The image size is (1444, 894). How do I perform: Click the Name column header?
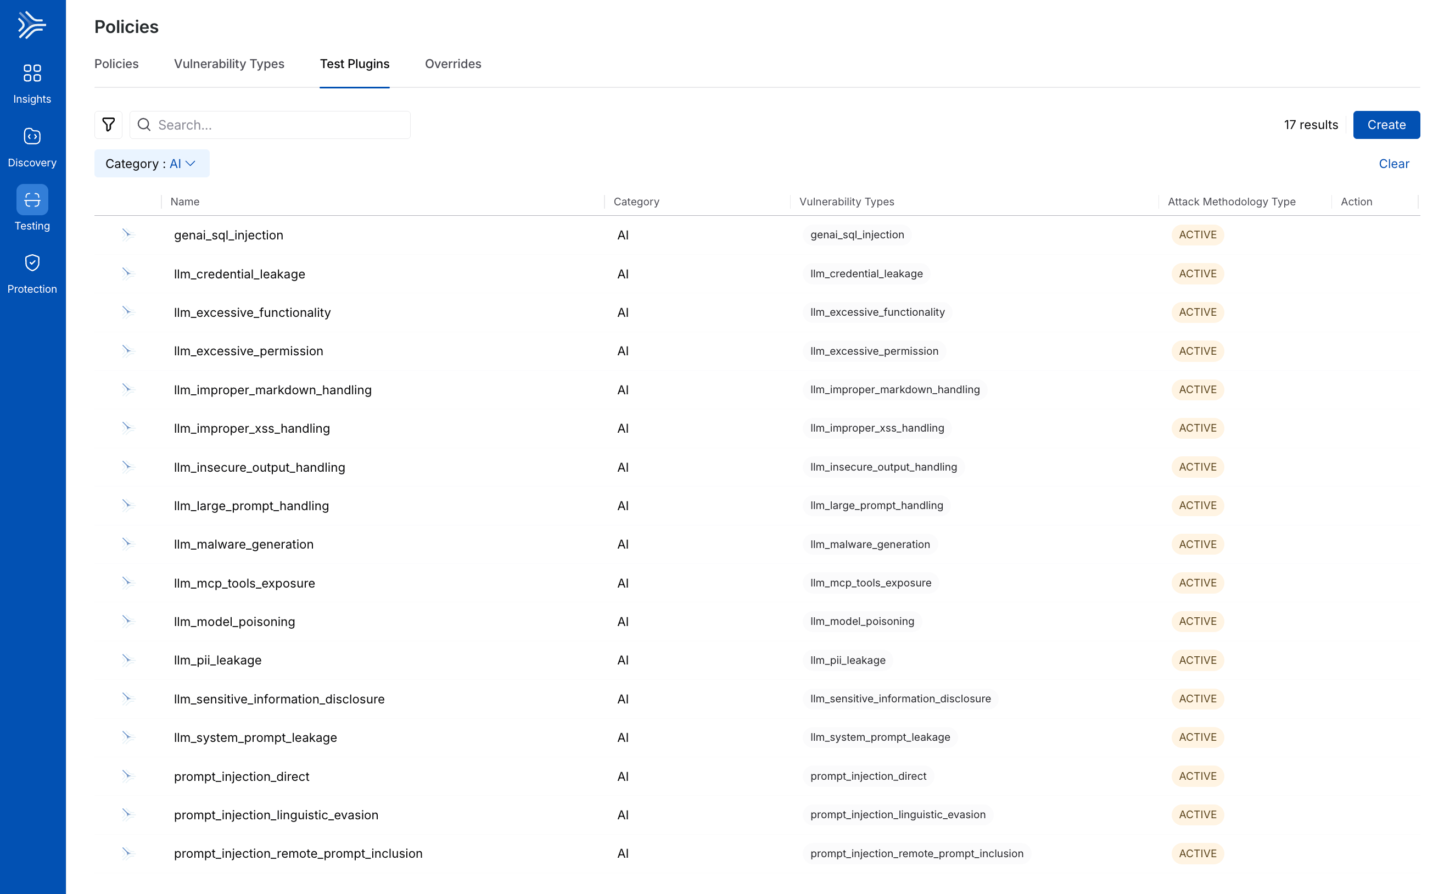click(x=185, y=202)
